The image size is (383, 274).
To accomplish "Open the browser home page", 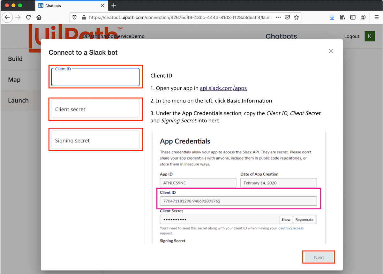I will tap(39, 17).
